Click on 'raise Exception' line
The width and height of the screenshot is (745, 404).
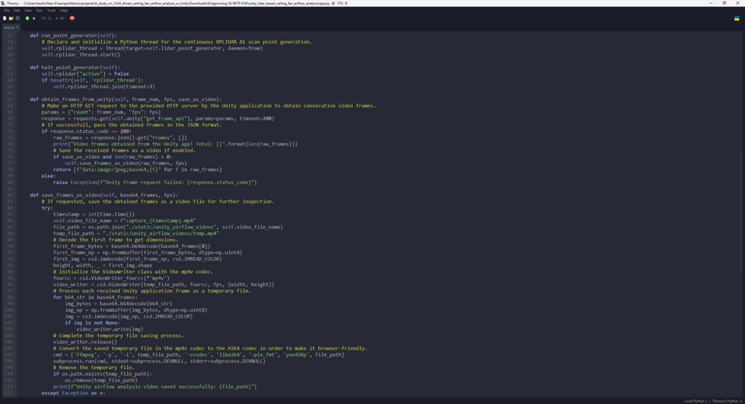point(155,182)
